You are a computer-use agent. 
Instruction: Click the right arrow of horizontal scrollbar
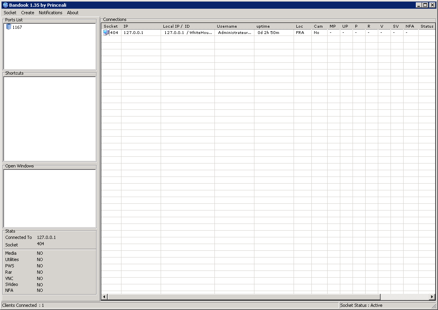(432, 297)
